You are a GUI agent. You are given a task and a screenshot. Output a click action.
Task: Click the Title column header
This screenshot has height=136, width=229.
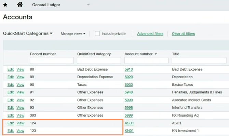click(x=176, y=54)
